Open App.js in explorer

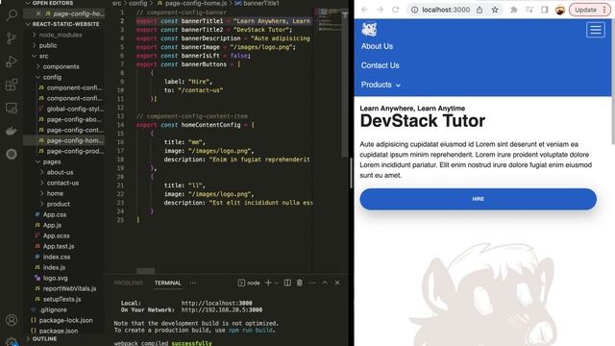pos(52,225)
